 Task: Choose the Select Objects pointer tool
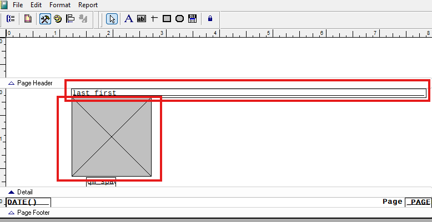coord(112,19)
